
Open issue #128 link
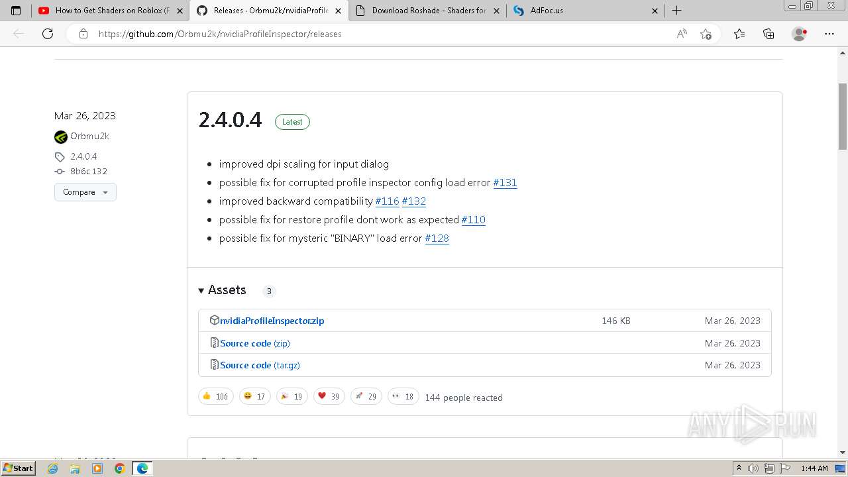point(437,238)
